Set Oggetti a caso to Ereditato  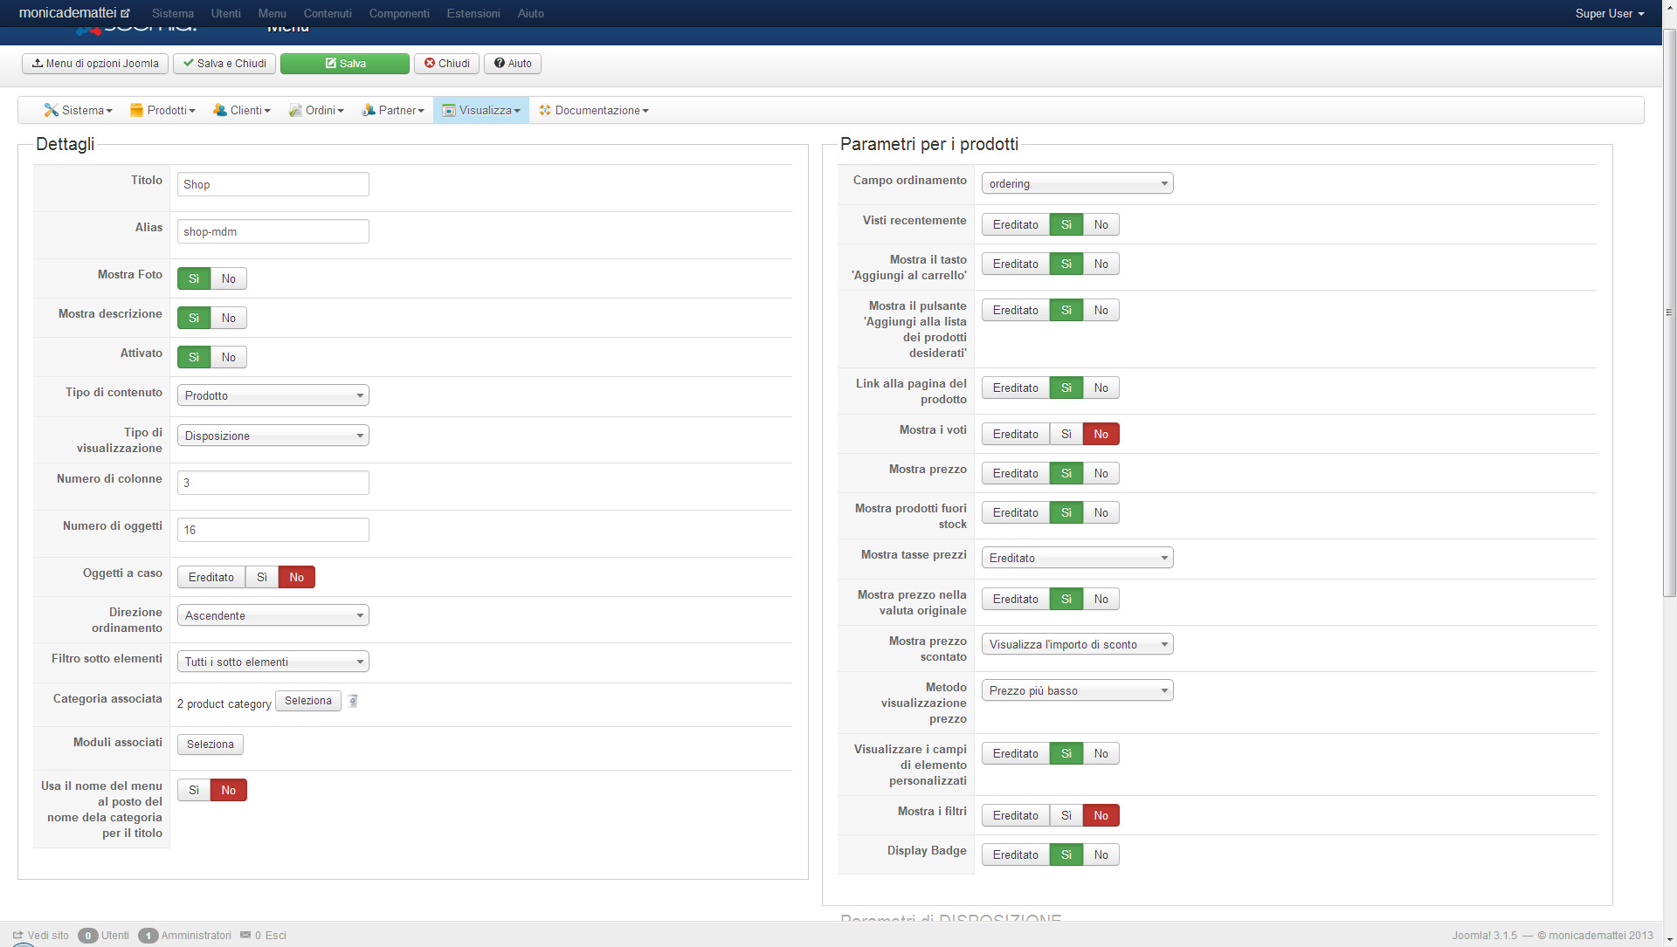[210, 577]
